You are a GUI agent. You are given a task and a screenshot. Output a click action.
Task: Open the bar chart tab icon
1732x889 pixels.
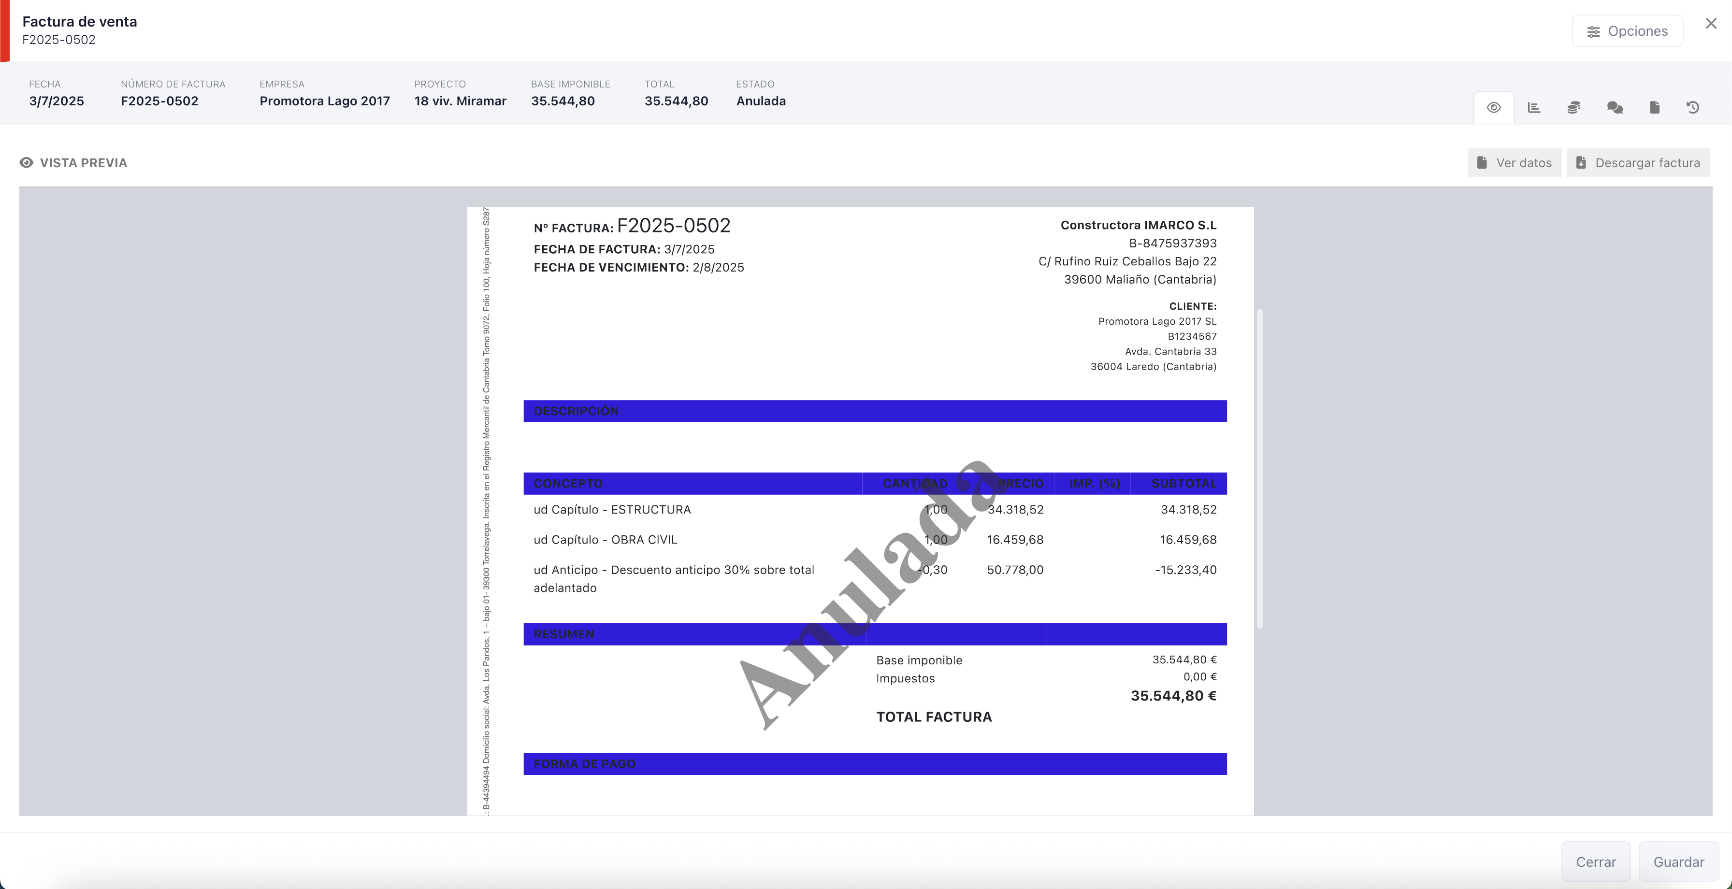click(1534, 108)
